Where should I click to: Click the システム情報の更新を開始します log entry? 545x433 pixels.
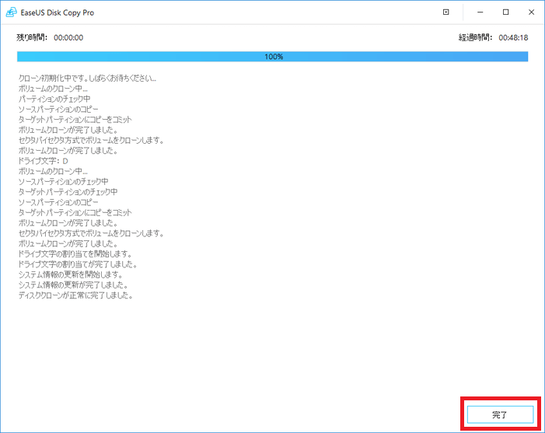(x=71, y=274)
